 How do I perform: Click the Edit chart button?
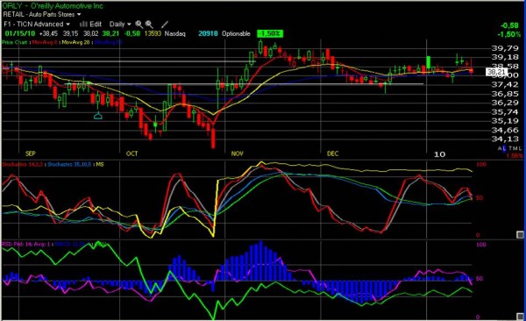click(96, 25)
